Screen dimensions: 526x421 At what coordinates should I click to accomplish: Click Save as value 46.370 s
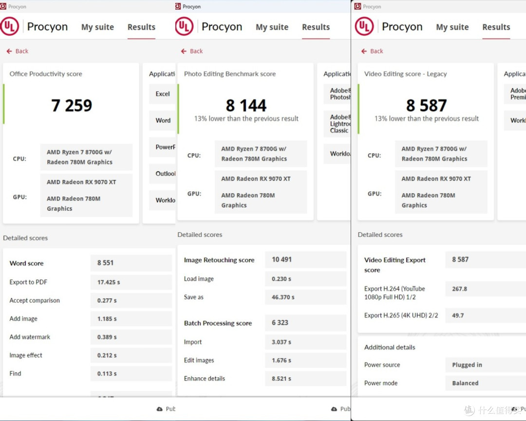pyautogui.click(x=305, y=297)
